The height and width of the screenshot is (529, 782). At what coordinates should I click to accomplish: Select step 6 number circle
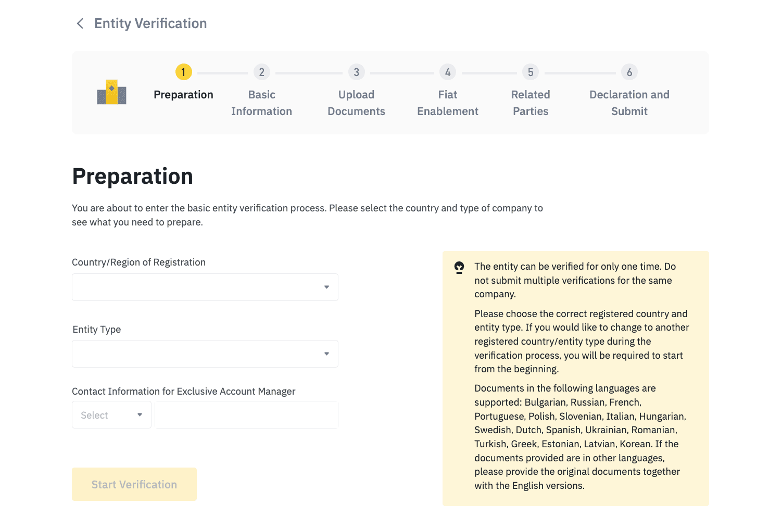coord(629,72)
